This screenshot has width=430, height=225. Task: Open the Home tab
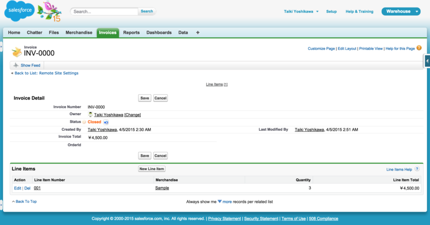click(x=14, y=32)
